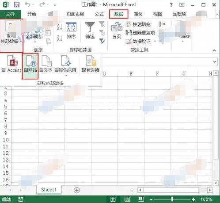
Task: Switch to Page Layout view icon
Action: coord(127,199)
